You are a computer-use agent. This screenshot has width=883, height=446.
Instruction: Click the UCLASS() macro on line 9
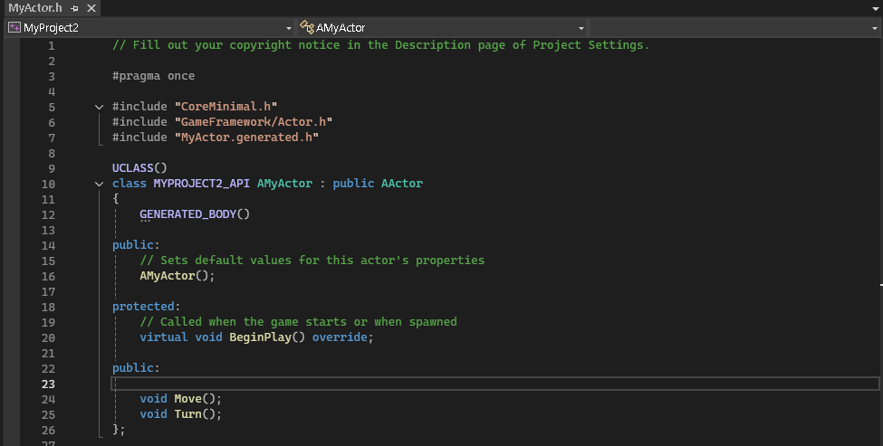[x=139, y=167]
